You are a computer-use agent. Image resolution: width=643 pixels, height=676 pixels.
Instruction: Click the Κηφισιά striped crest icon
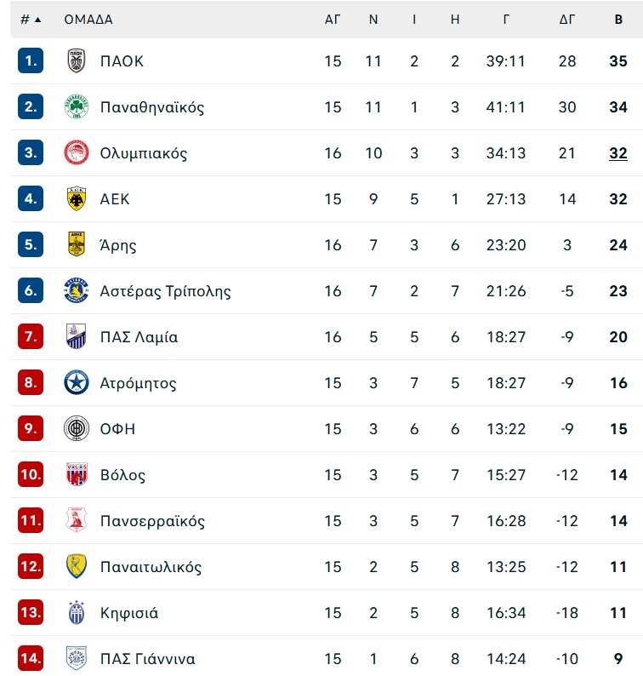coord(77,613)
